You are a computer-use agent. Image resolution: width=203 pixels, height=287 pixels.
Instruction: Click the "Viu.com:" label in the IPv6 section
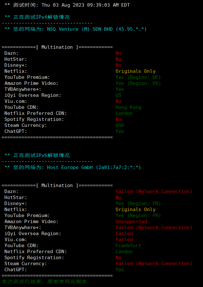click(16, 240)
